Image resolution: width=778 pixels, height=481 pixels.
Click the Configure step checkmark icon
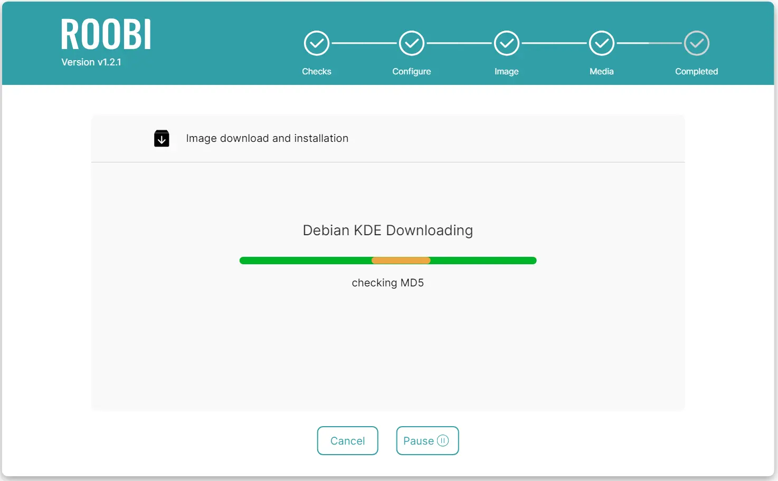click(412, 43)
